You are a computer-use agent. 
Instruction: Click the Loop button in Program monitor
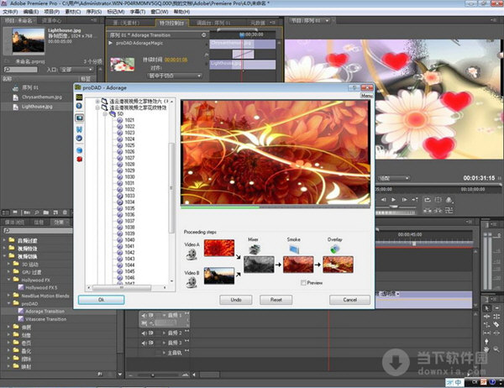[x=428, y=200]
